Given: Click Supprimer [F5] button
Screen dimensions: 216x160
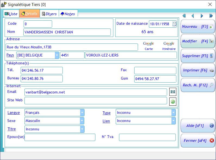Looking at the screenshot, I should 198,56.
